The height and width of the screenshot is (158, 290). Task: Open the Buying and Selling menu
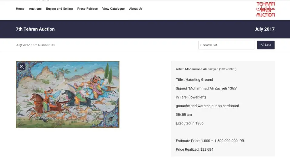tap(59, 9)
